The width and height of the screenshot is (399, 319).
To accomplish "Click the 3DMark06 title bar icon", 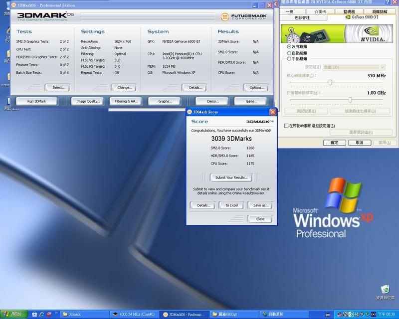I will (14, 5).
